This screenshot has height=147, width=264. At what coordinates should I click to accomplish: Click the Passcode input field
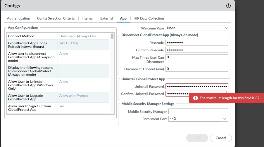[197, 43]
